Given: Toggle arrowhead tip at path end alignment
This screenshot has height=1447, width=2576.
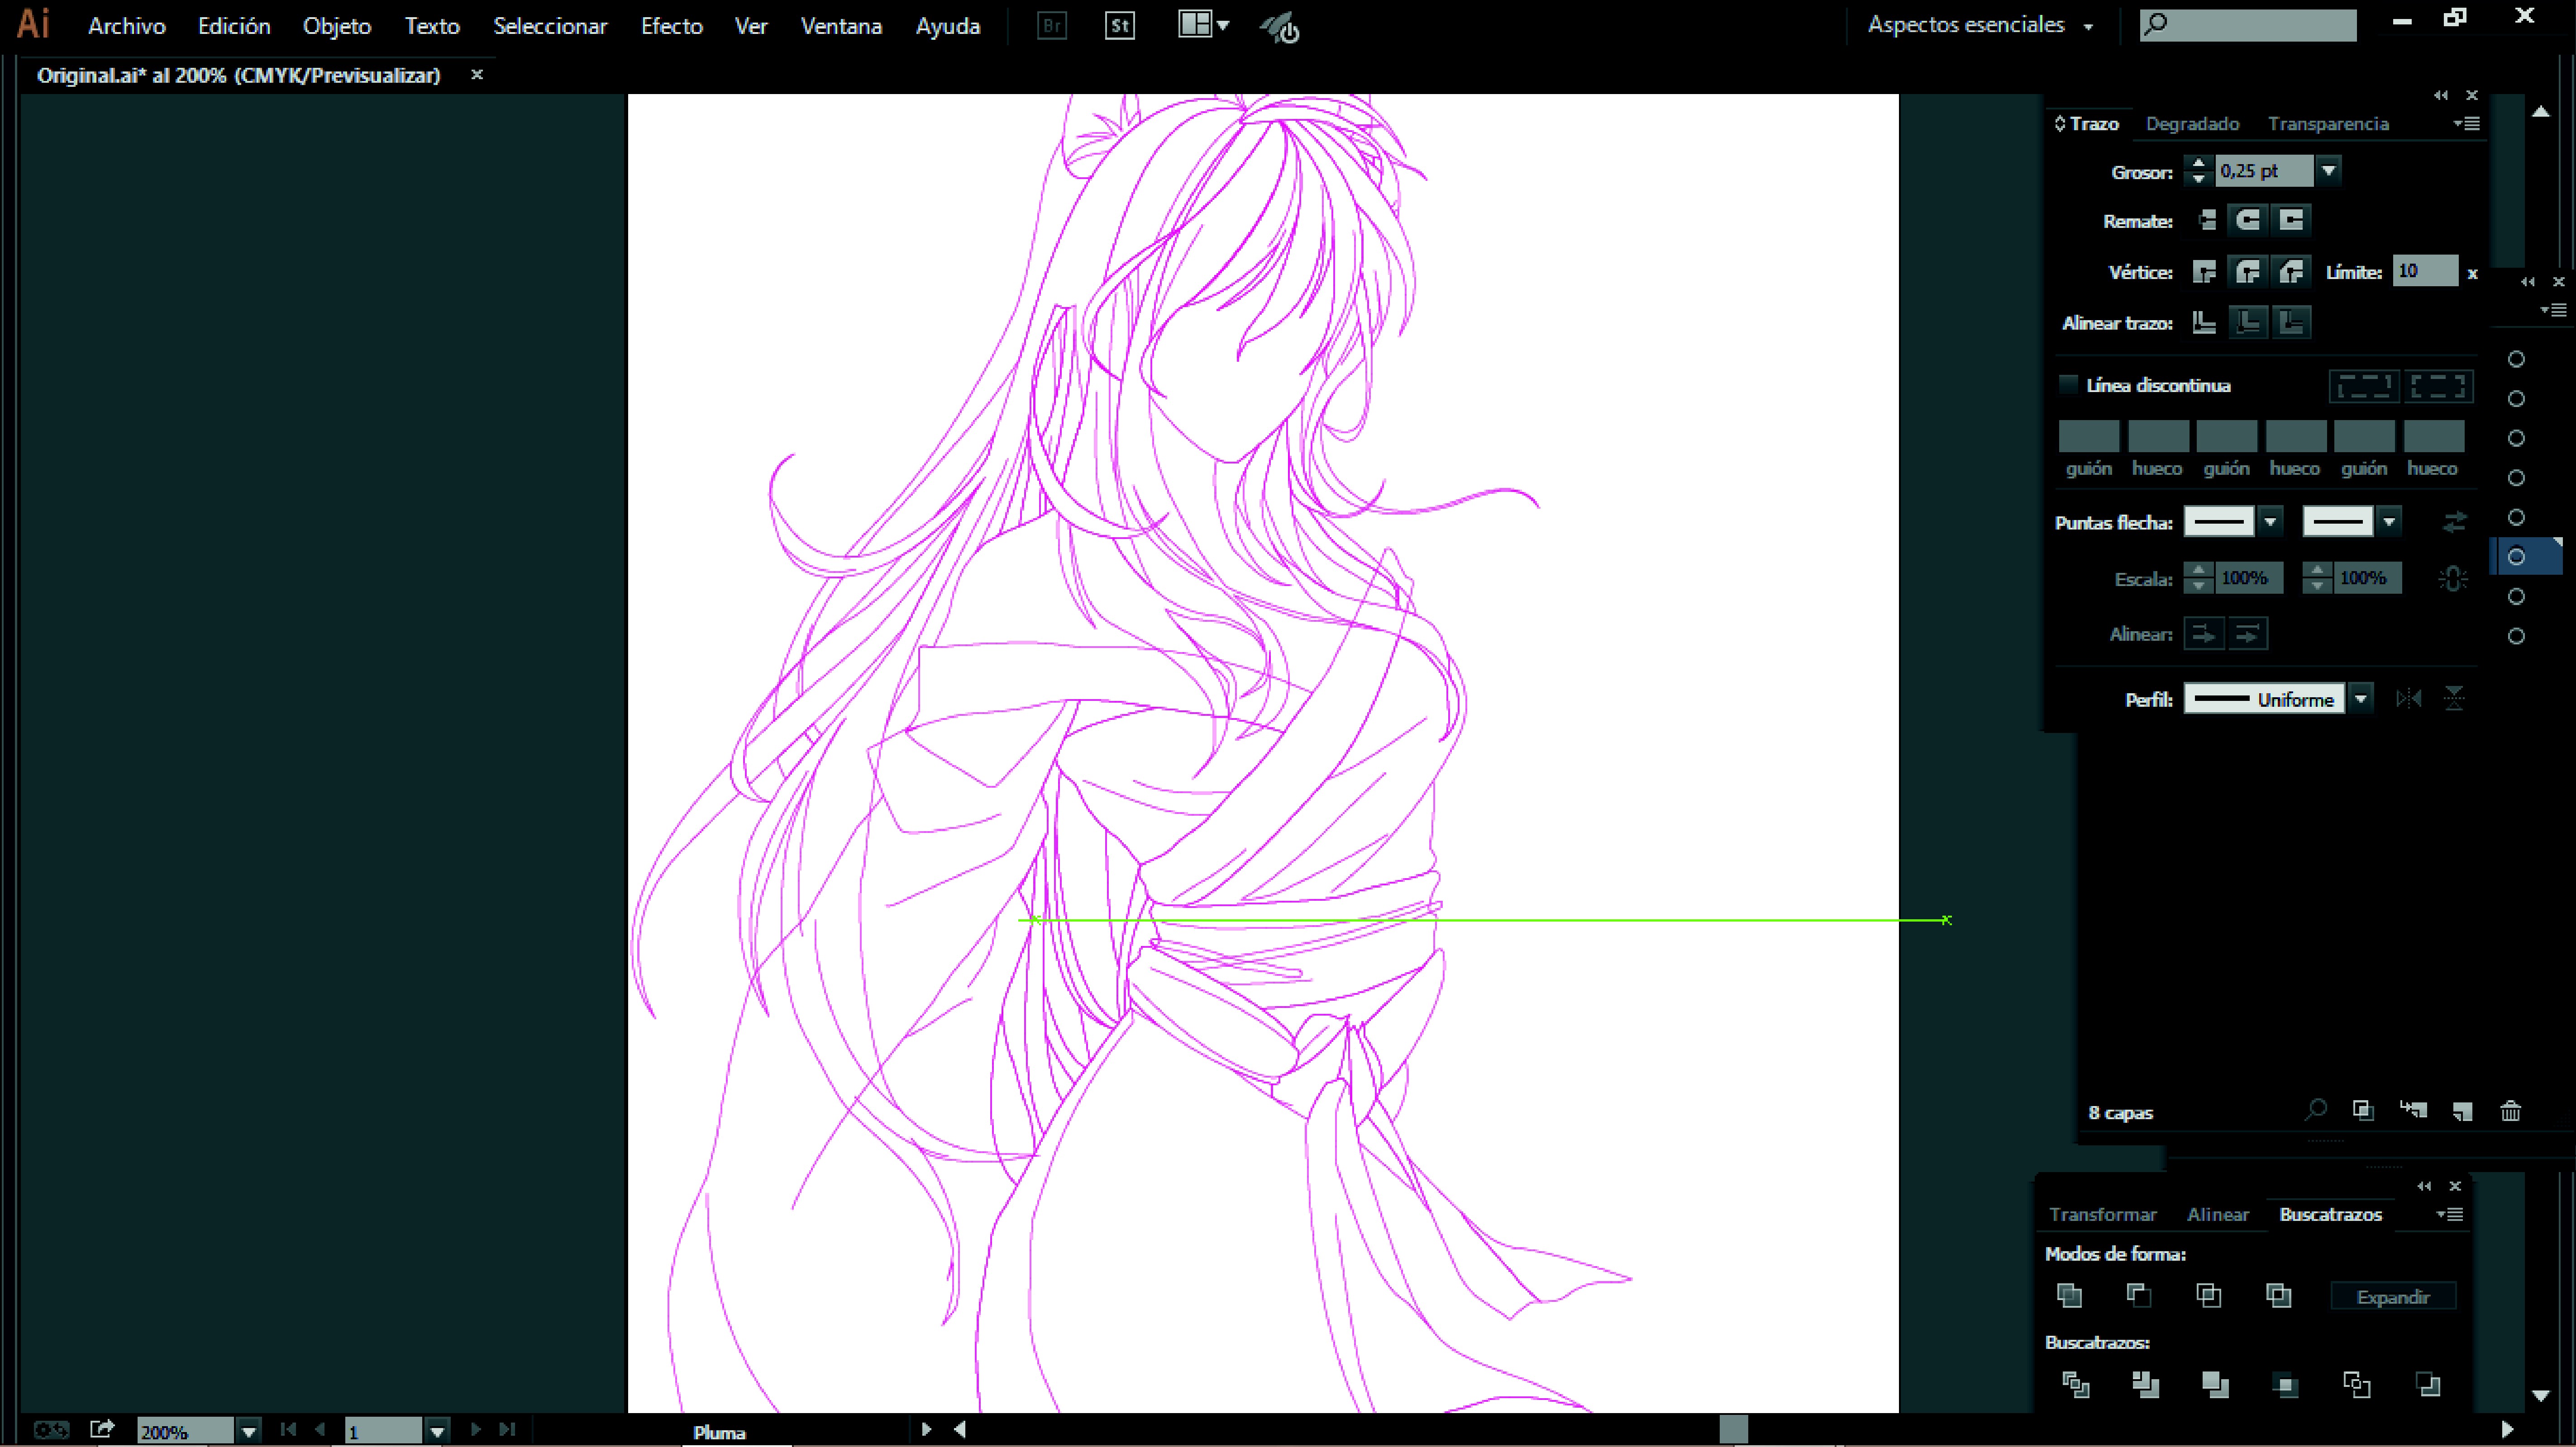Looking at the screenshot, I should click(2203, 634).
